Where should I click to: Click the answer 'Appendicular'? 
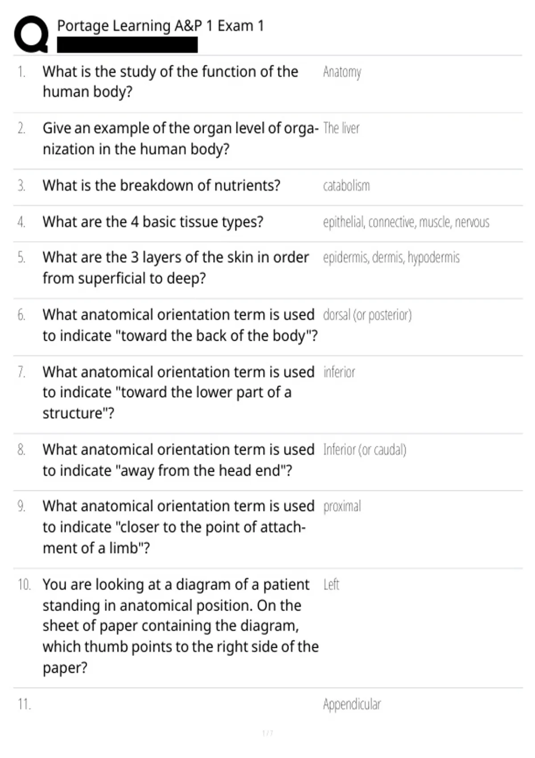tap(352, 704)
